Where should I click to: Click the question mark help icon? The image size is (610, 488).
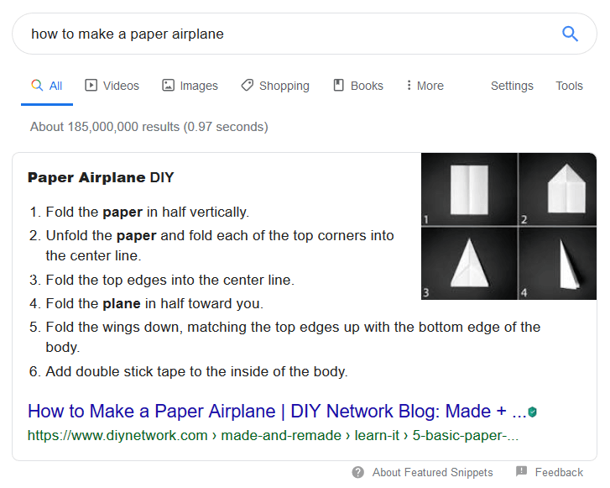point(358,472)
